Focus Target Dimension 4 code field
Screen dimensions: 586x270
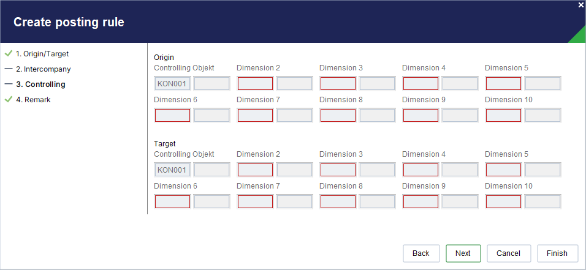pos(421,170)
